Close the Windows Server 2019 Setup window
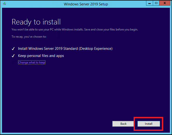The height and width of the screenshot is (135, 172). [x=165, y=3]
